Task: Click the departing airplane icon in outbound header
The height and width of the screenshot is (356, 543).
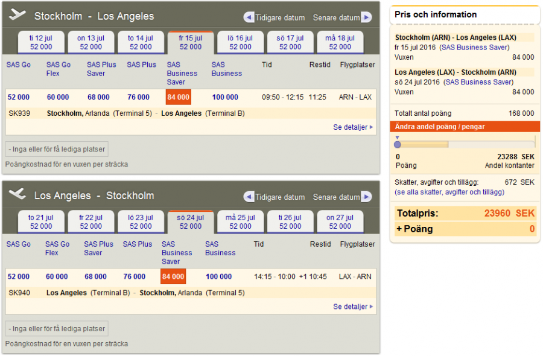Action: [x=18, y=15]
